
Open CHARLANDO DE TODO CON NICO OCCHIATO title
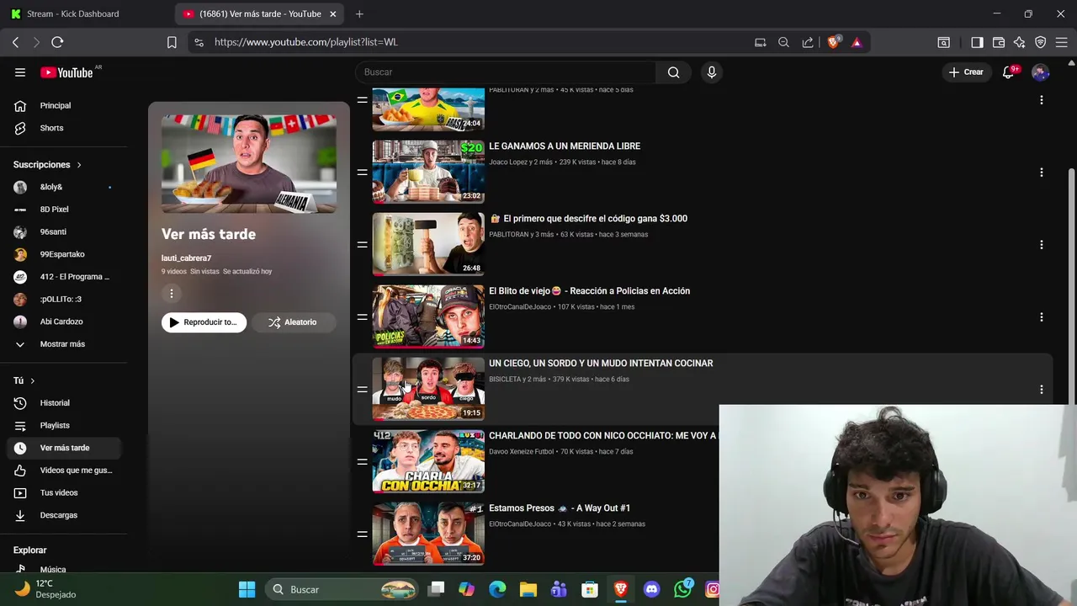pos(602,436)
